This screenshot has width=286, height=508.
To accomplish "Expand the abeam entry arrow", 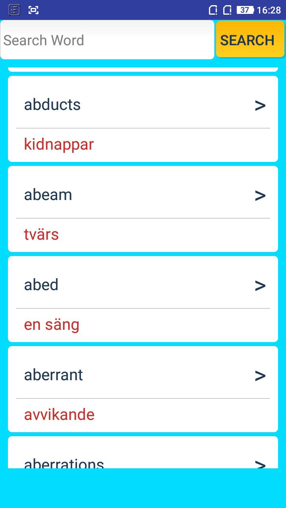I will [260, 195].
